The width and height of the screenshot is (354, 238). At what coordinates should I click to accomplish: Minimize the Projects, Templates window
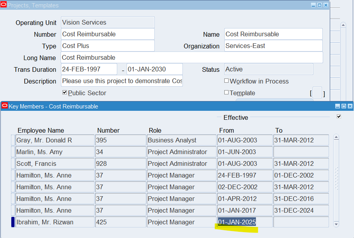[x=313, y=5]
